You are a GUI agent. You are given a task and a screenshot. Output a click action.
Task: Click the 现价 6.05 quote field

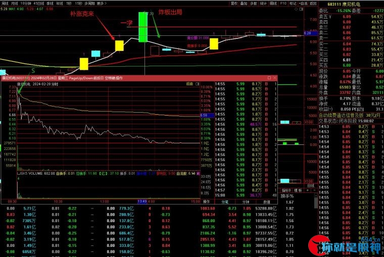[335, 71]
